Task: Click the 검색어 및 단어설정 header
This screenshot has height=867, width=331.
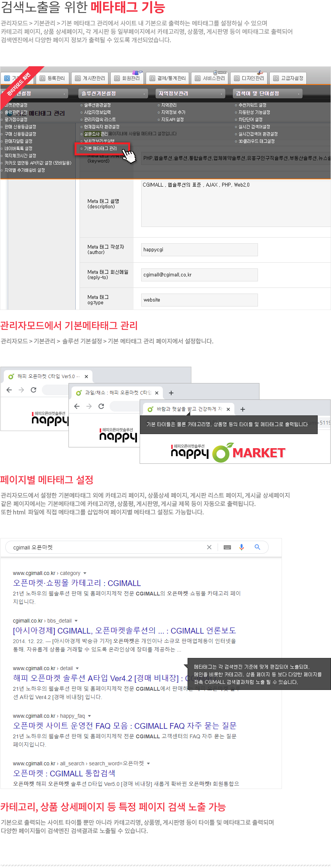Action: coord(267,93)
